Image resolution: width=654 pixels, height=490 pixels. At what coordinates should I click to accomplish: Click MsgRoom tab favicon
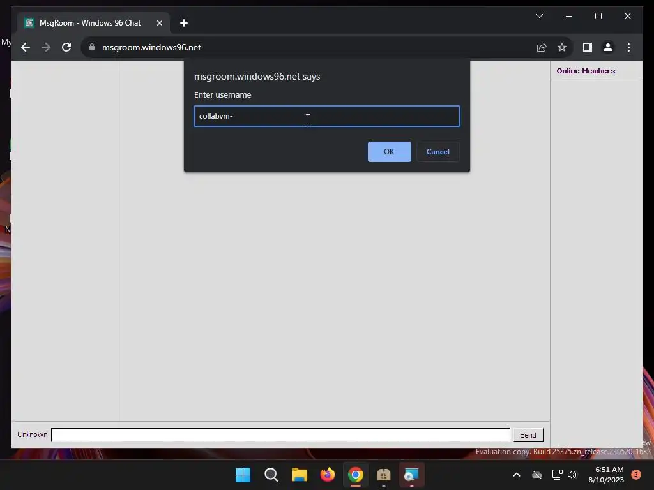click(x=29, y=23)
